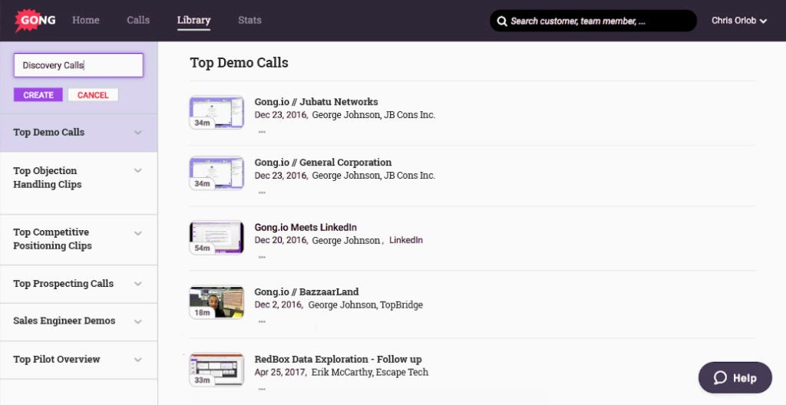Open the Gong.io Meets LinkedIn 54m thumbnail
Screen dimensions: 786x405
click(x=216, y=238)
